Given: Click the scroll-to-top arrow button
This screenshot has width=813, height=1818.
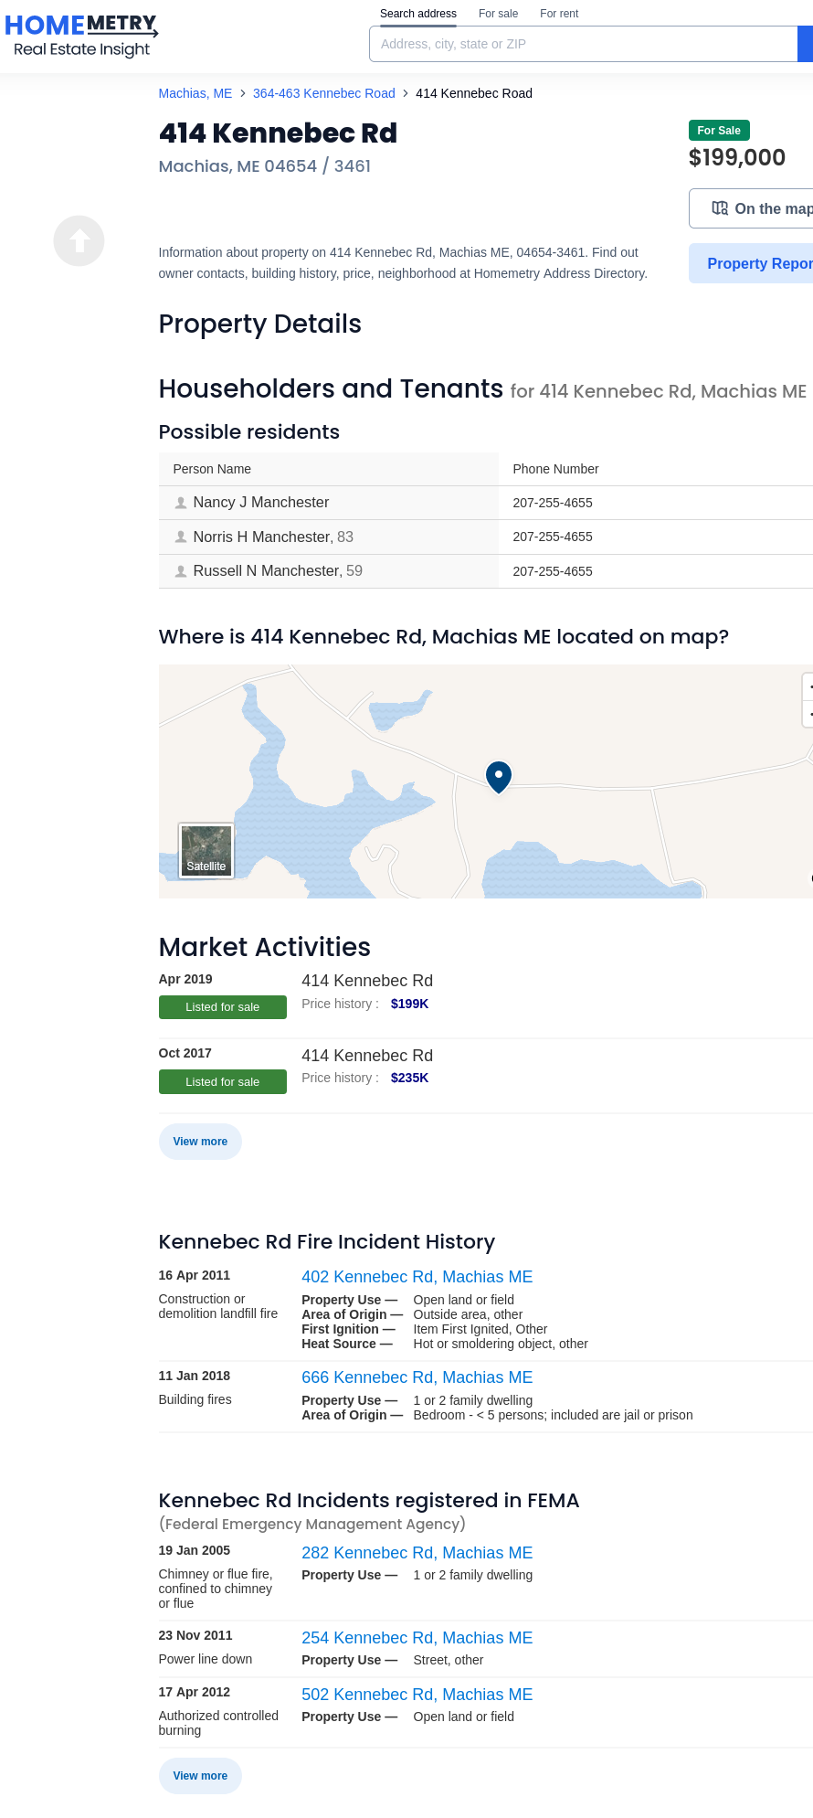Looking at the screenshot, I should point(79,240).
